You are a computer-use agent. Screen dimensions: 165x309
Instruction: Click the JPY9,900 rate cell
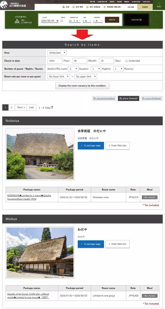click(x=133, y=296)
